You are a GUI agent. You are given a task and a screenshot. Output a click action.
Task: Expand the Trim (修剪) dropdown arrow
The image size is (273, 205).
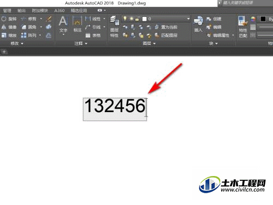click(x=41, y=19)
